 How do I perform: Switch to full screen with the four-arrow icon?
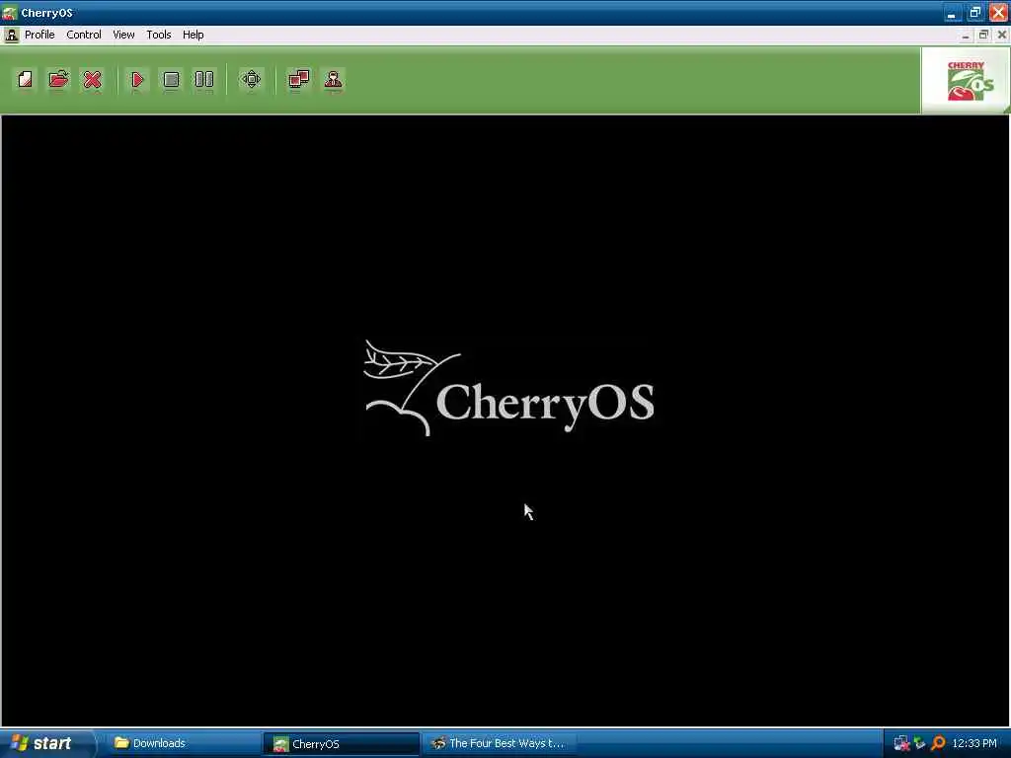tap(251, 79)
